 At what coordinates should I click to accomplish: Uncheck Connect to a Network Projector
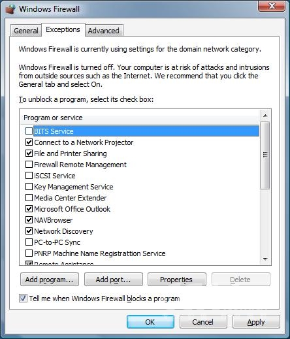coord(29,142)
